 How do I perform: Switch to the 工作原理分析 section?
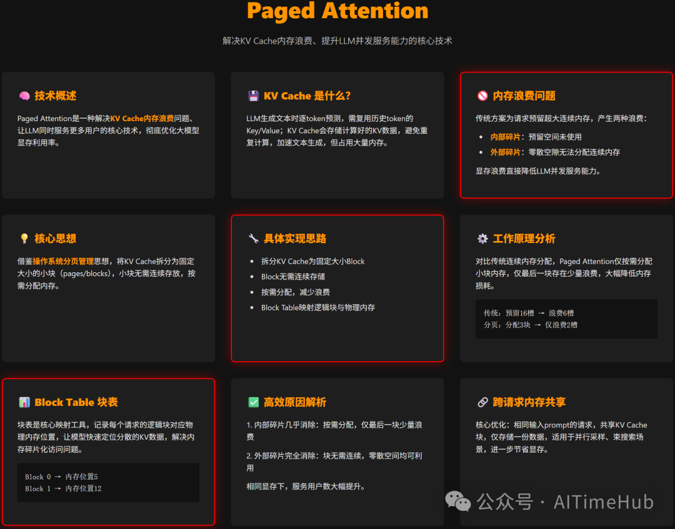(524, 239)
